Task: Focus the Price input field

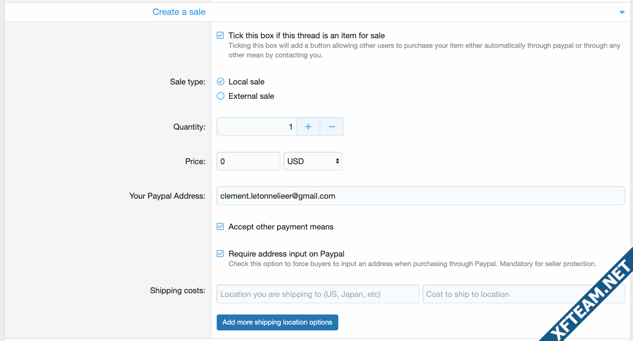Action: (x=249, y=161)
